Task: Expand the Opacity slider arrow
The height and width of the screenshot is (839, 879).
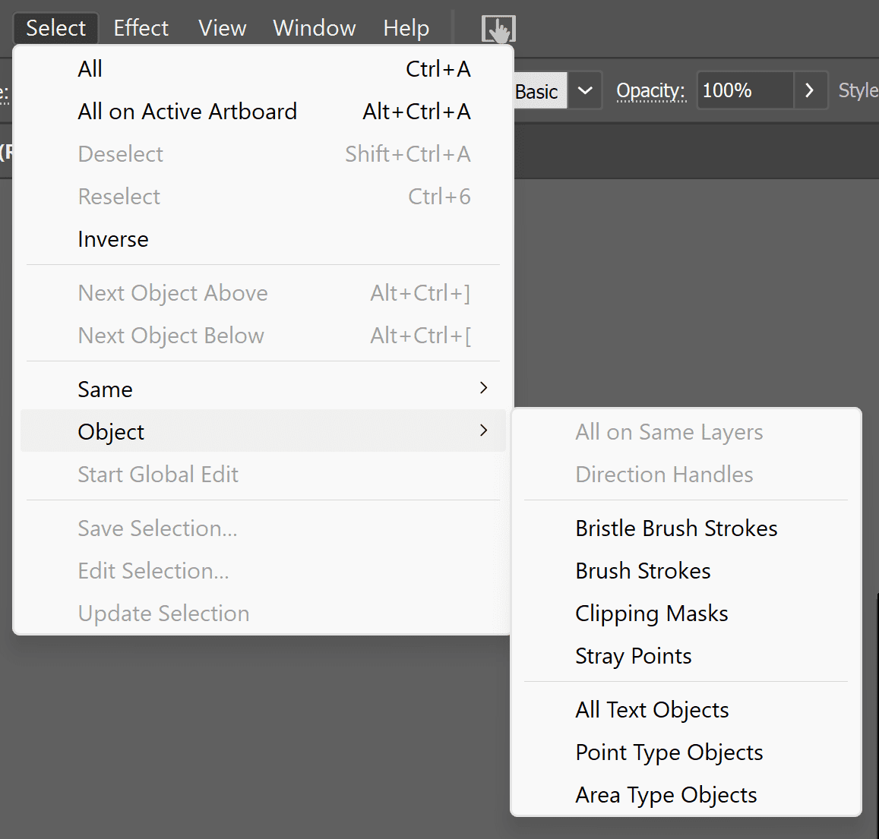Action: [x=810, y=91]
